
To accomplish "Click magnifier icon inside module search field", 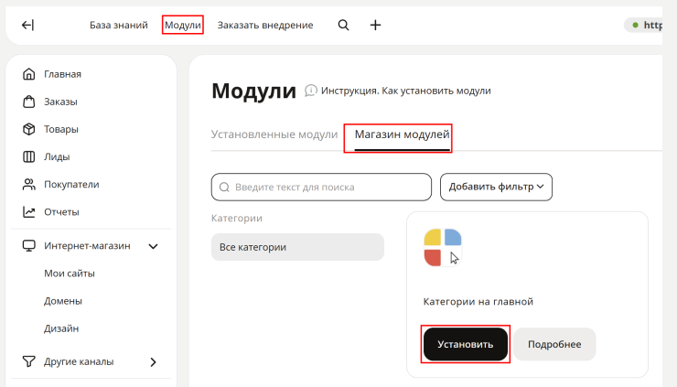I will [224, 187].
